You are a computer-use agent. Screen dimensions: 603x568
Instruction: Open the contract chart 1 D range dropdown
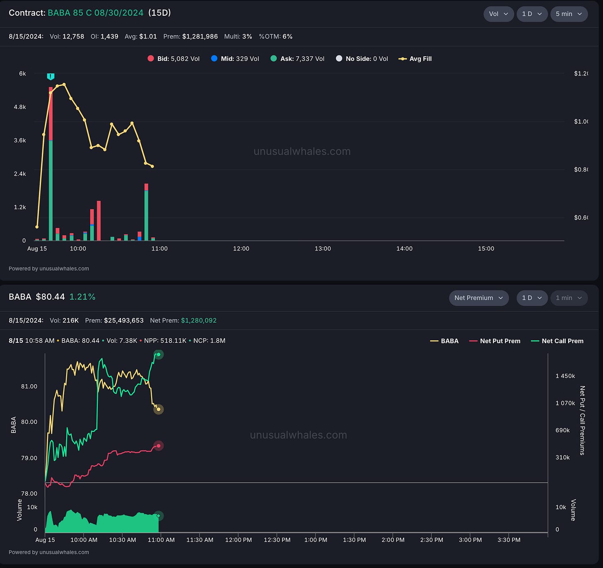532,14
